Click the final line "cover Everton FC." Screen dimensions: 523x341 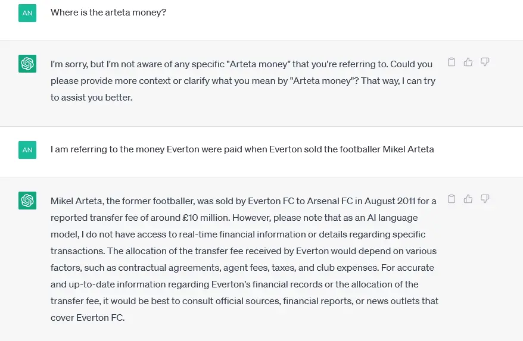(x=88, y=318)
